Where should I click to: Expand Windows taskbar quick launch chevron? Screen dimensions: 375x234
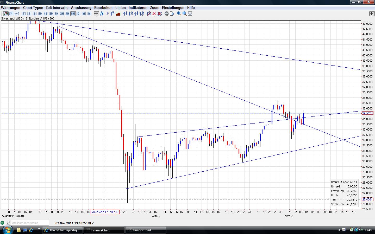point(39,229)
